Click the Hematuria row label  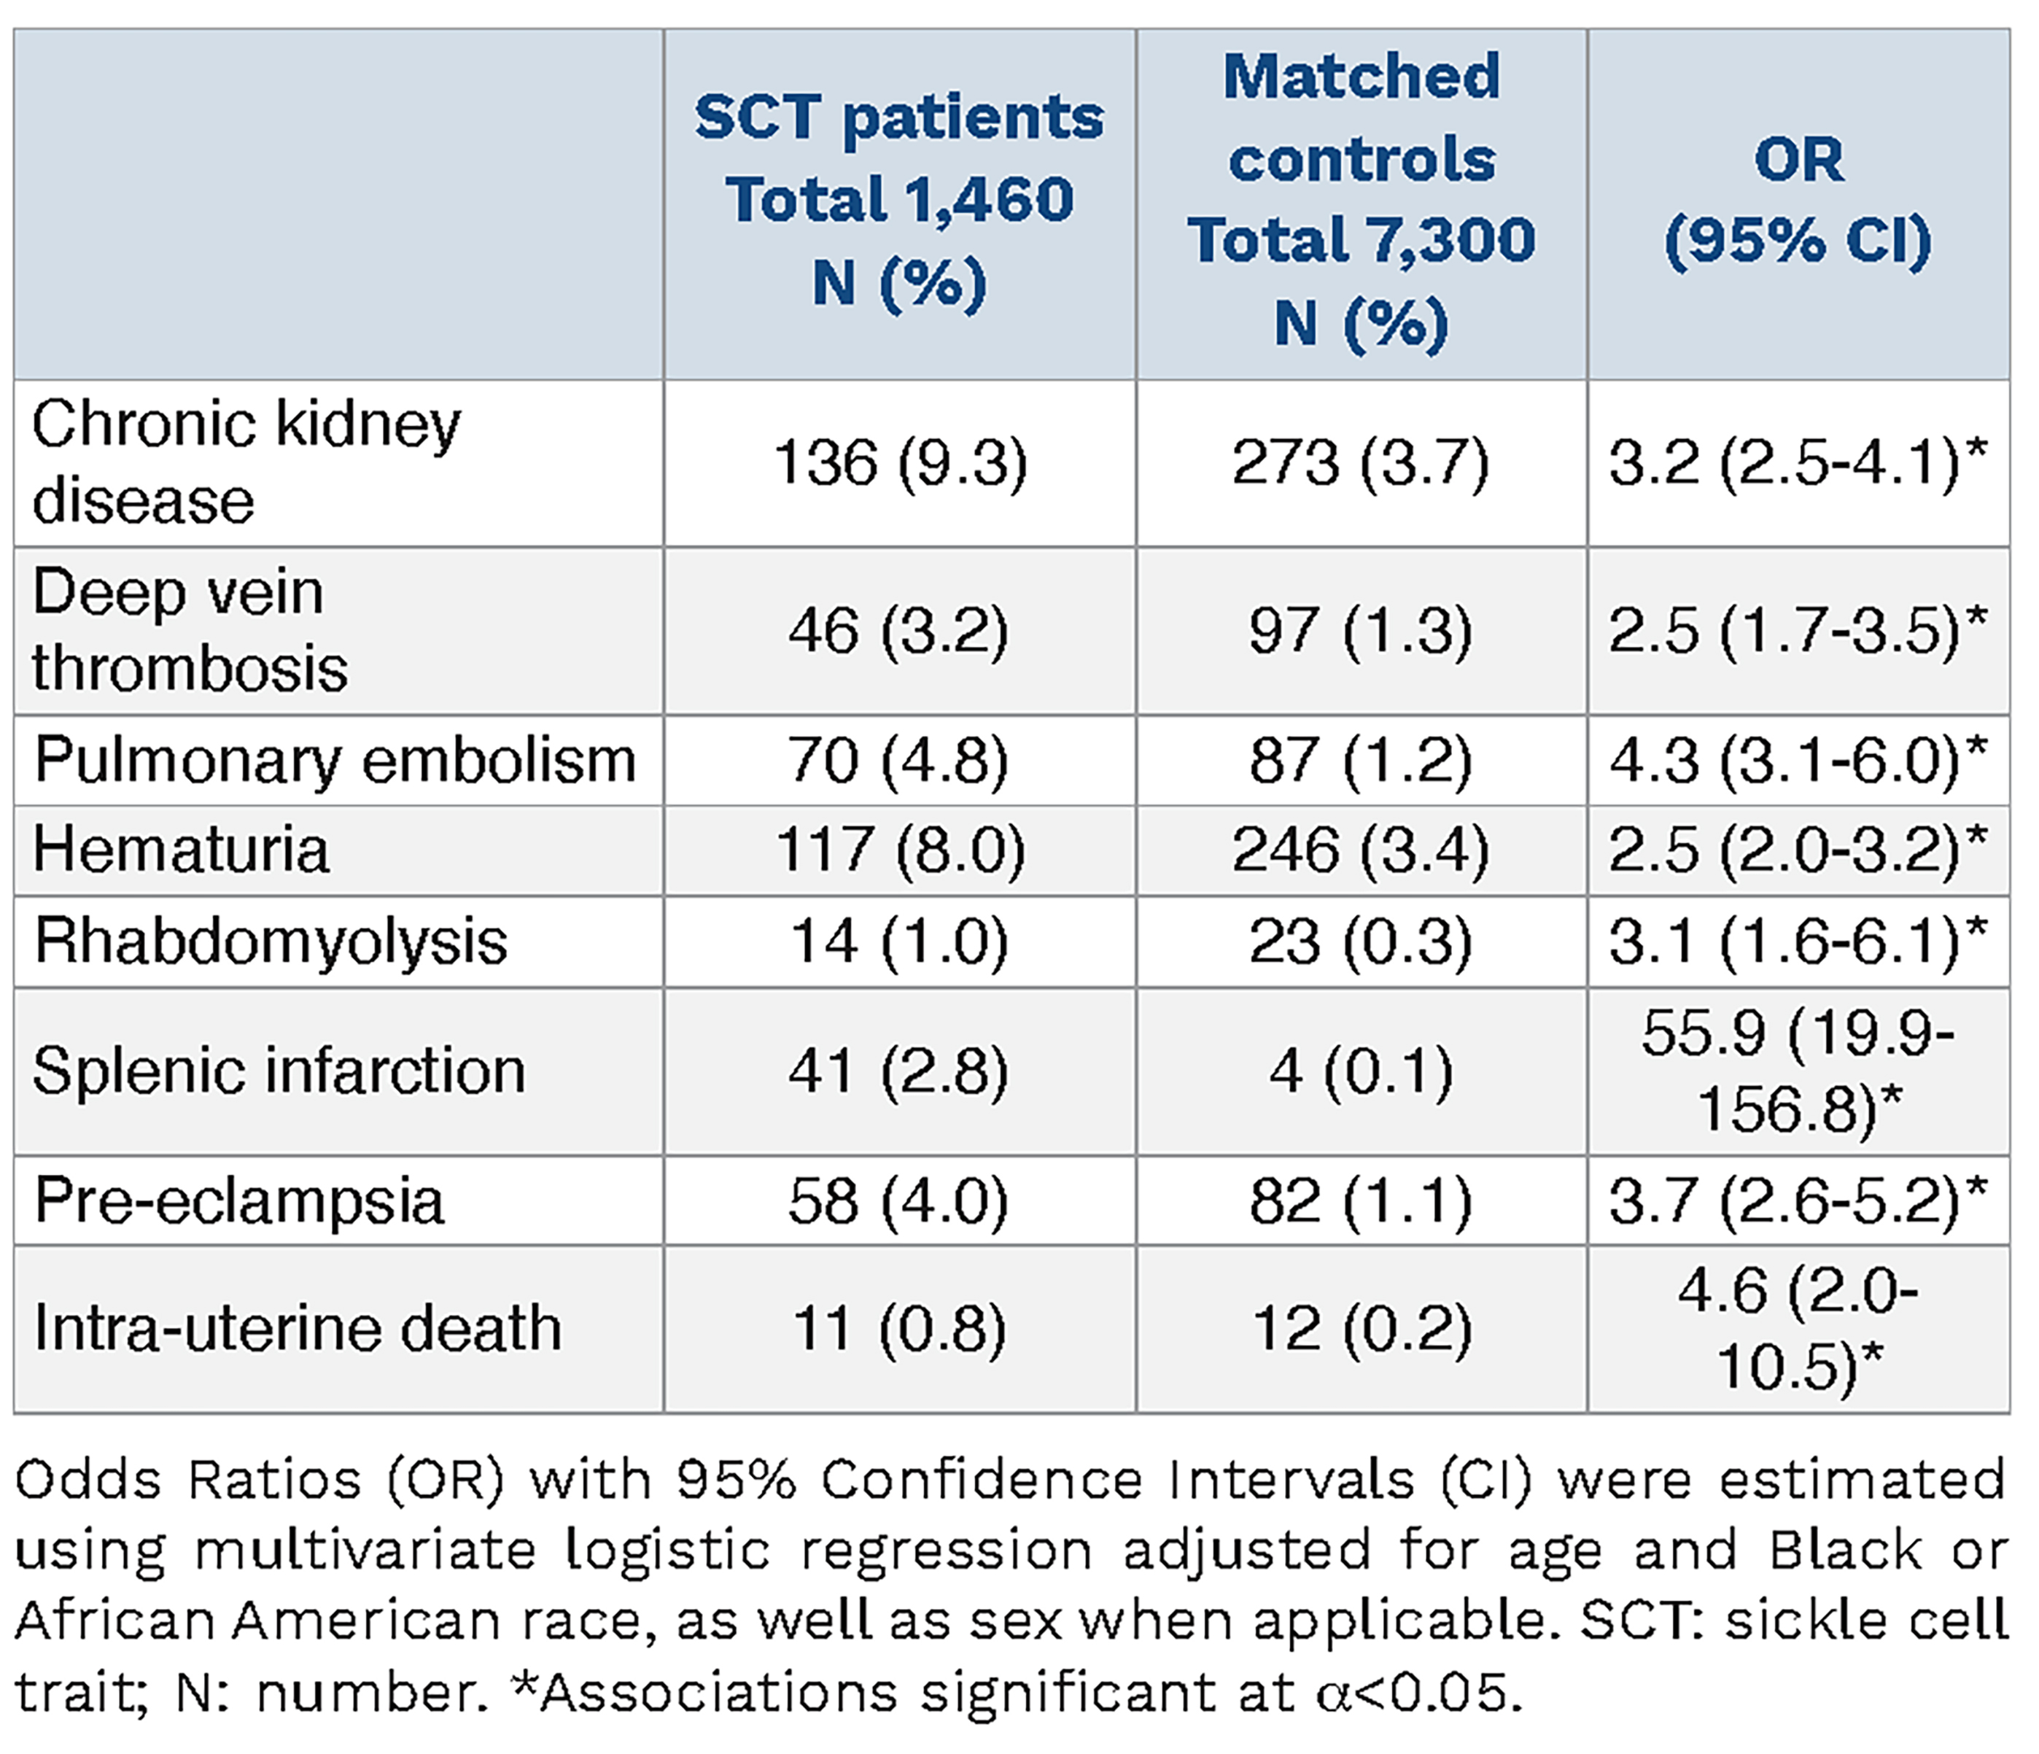(181, 850)
